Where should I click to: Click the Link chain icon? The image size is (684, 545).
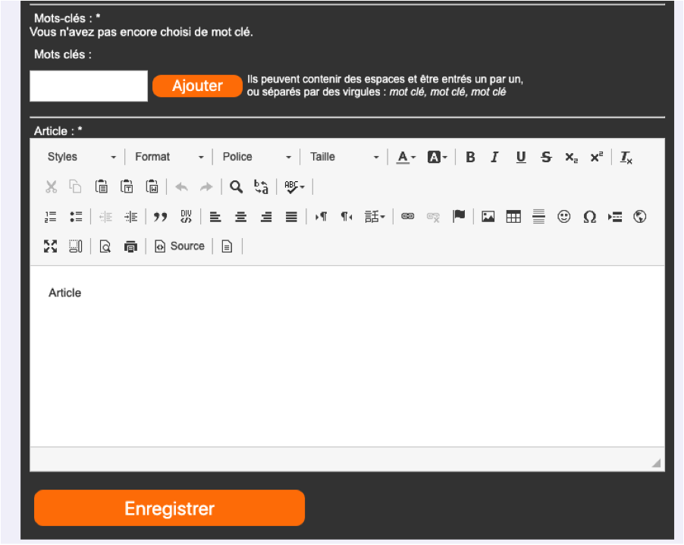408,217
